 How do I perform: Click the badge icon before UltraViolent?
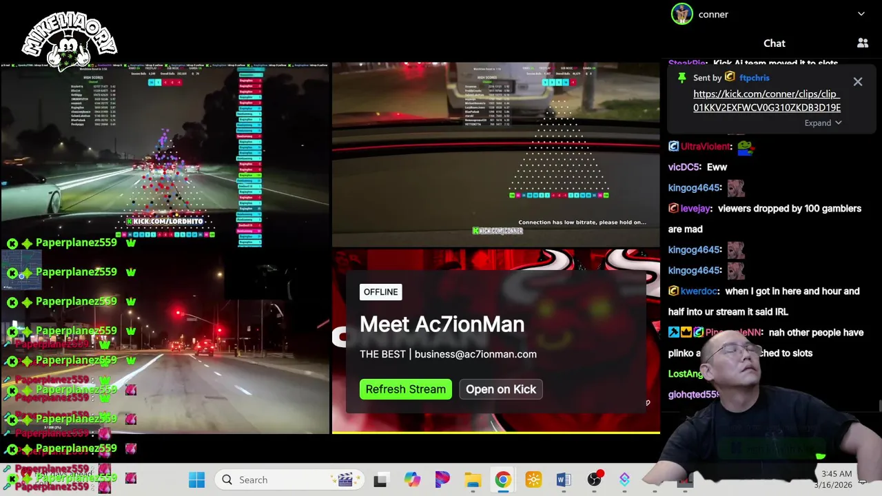pyautogui.click(x=673, y=146)
